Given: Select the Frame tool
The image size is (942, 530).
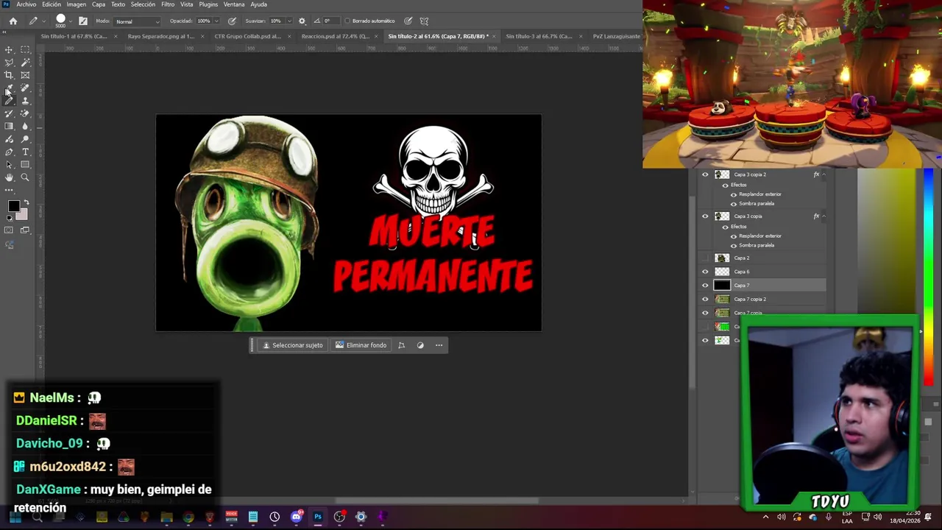Looking at the screenshot, I should [25, 75].
